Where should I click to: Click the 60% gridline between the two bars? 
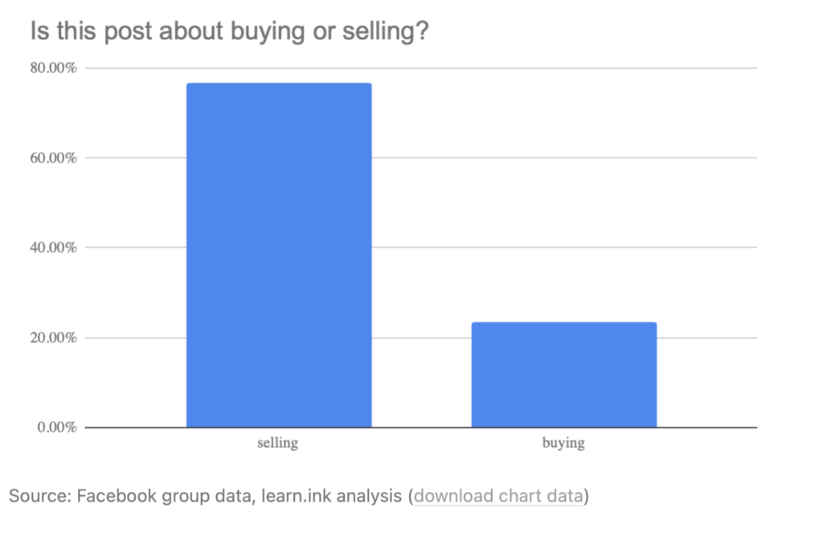[421, 158]
